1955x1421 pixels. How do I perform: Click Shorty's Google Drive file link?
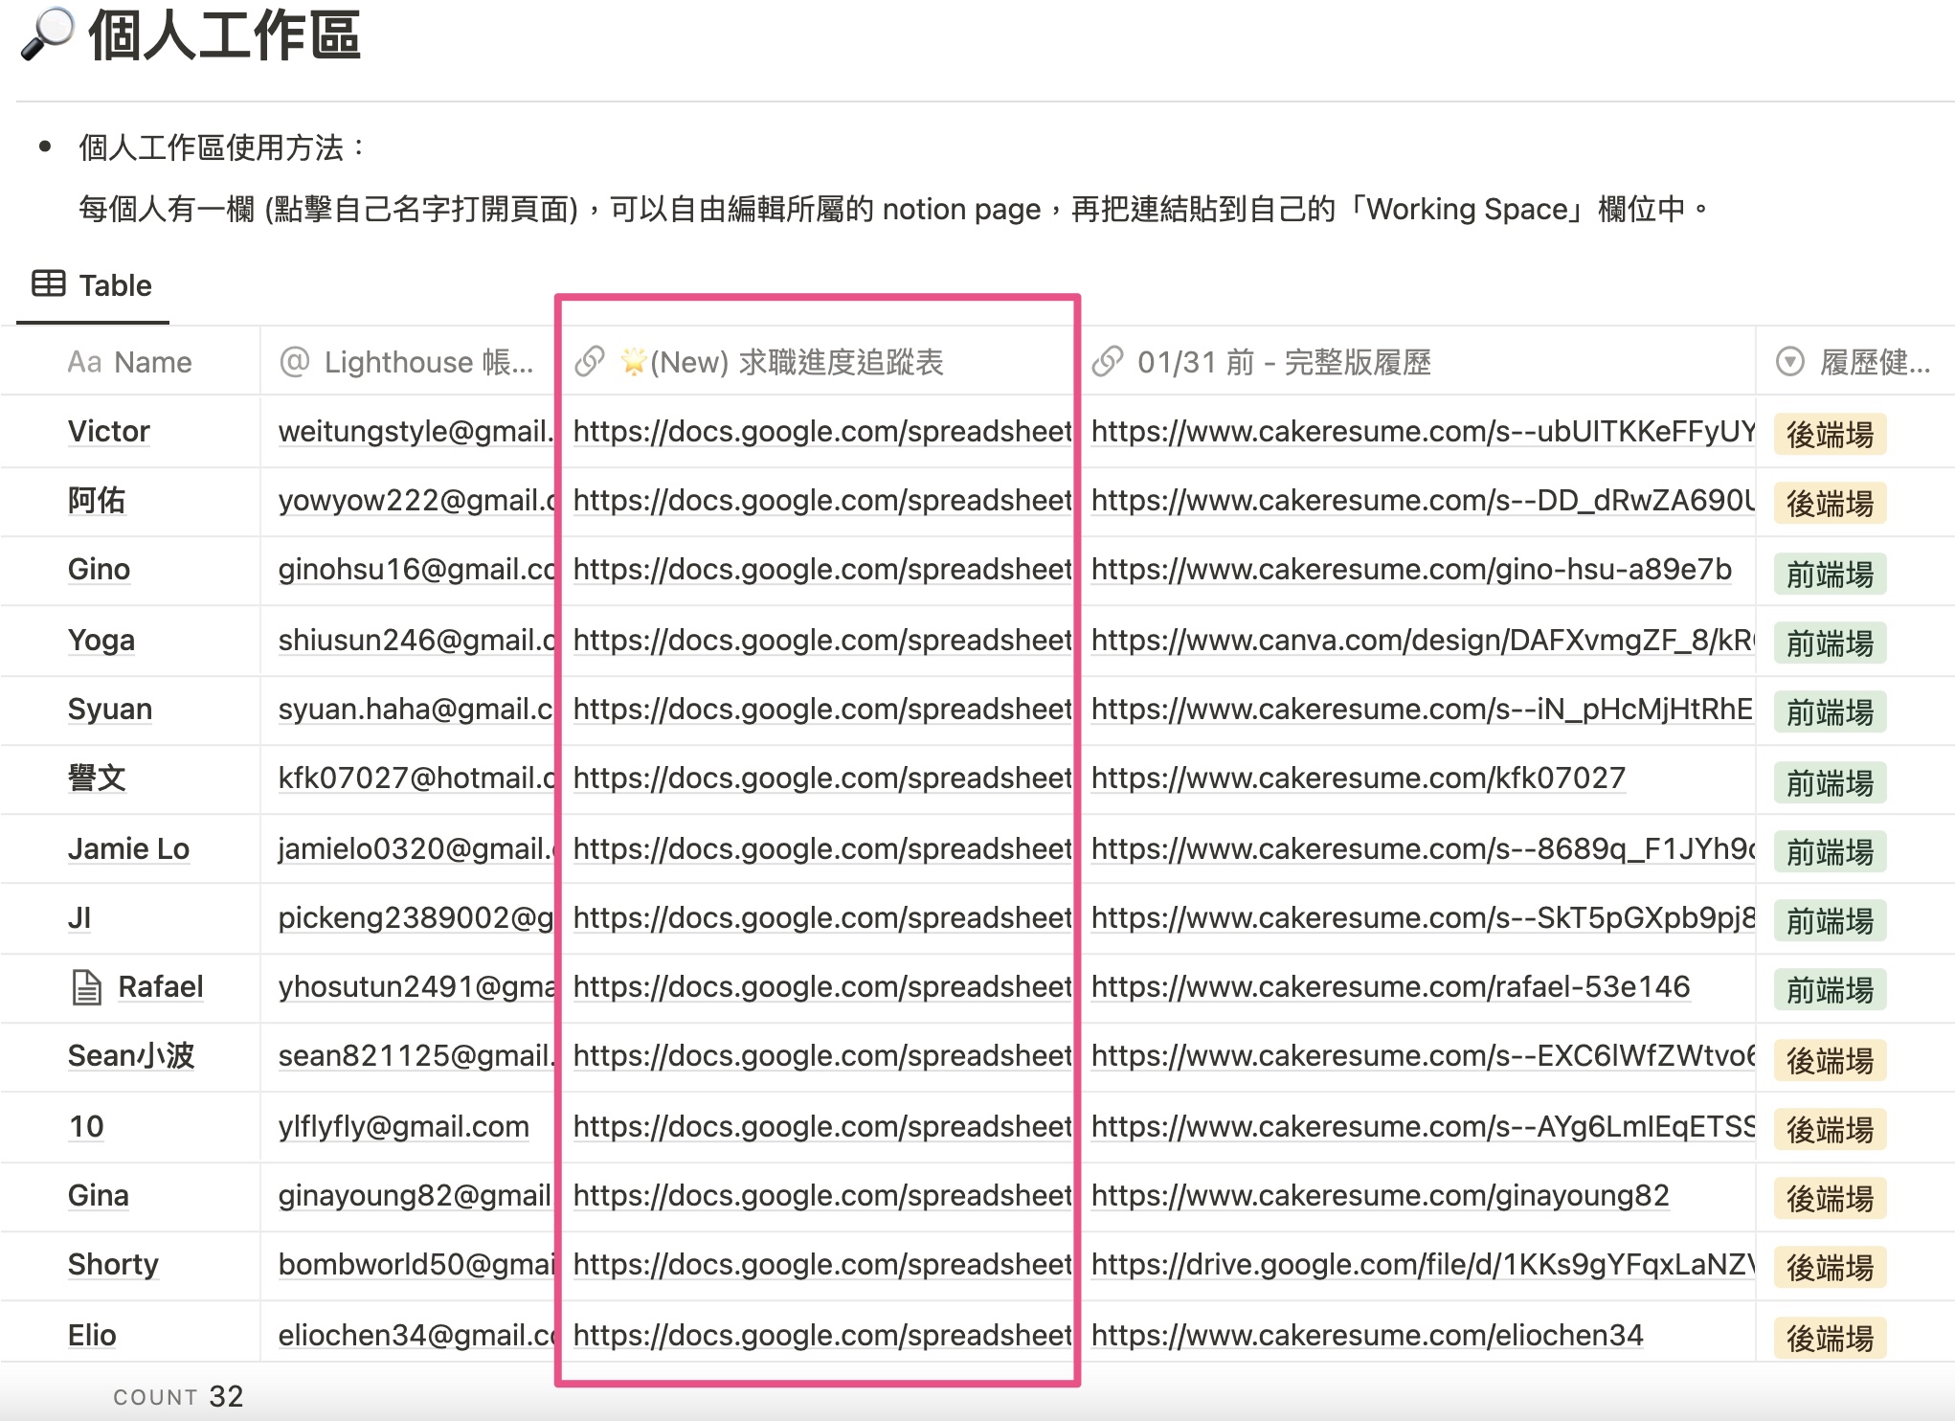coord(1422,1265)
